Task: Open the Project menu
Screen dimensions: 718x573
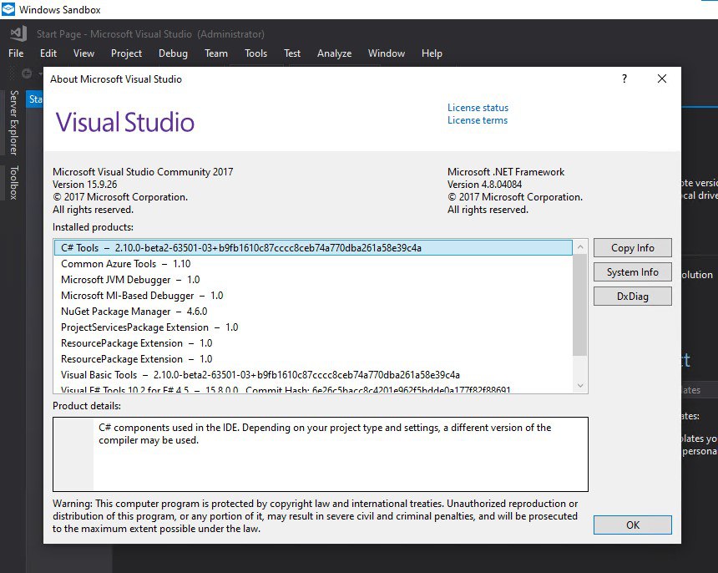Action: pyautogui.click(x=126, y=53)
